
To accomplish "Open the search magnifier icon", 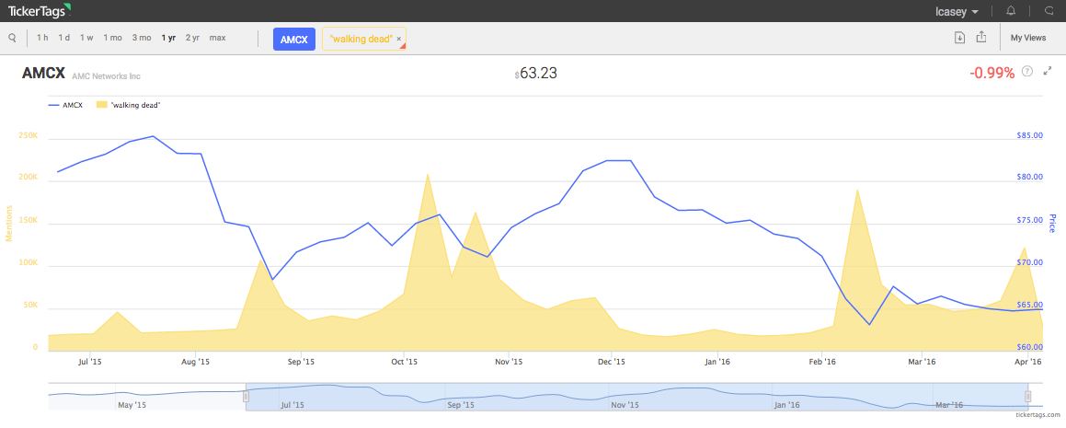I will (12, 38).
